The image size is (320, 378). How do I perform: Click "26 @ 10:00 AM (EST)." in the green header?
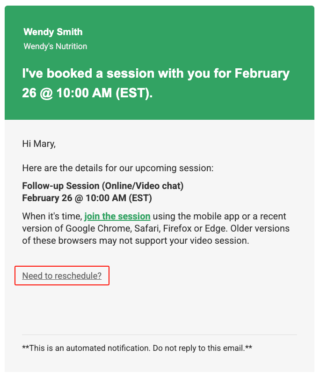(87, 93)
